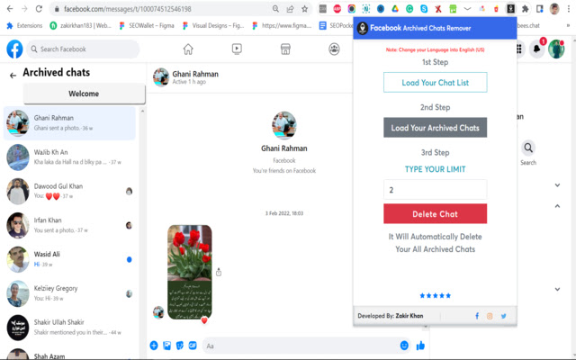The height and width of the screenshot is (360, 576).
Task: Click the Facebook logo
Action: [x=14, y=49]
